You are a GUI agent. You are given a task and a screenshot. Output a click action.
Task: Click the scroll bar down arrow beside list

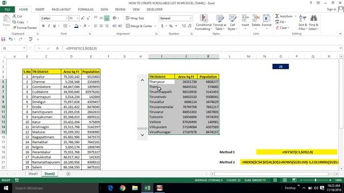pyautogui.click(x=142, y=135)
